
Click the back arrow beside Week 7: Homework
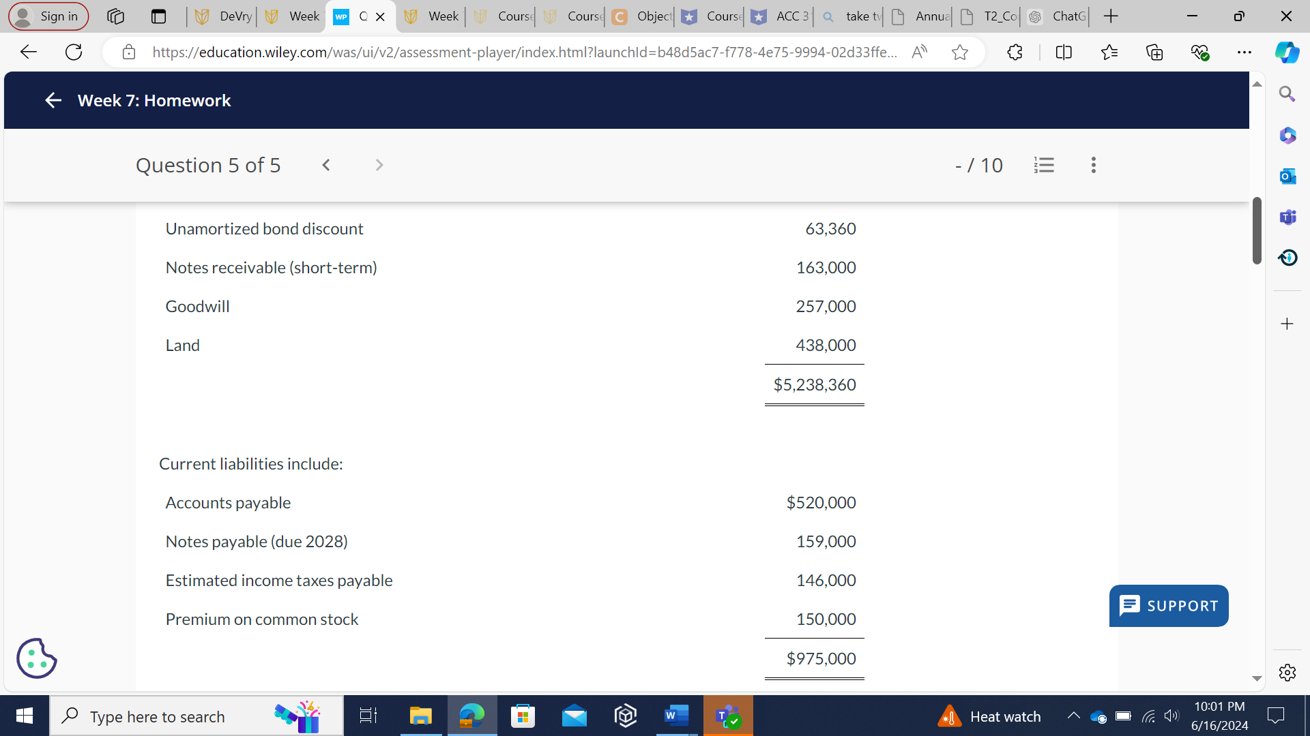click(x=53, y=101)
